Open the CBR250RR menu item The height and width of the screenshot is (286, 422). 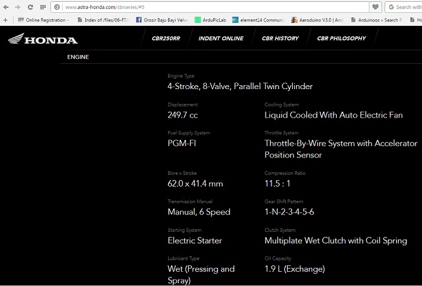point(166,39)
